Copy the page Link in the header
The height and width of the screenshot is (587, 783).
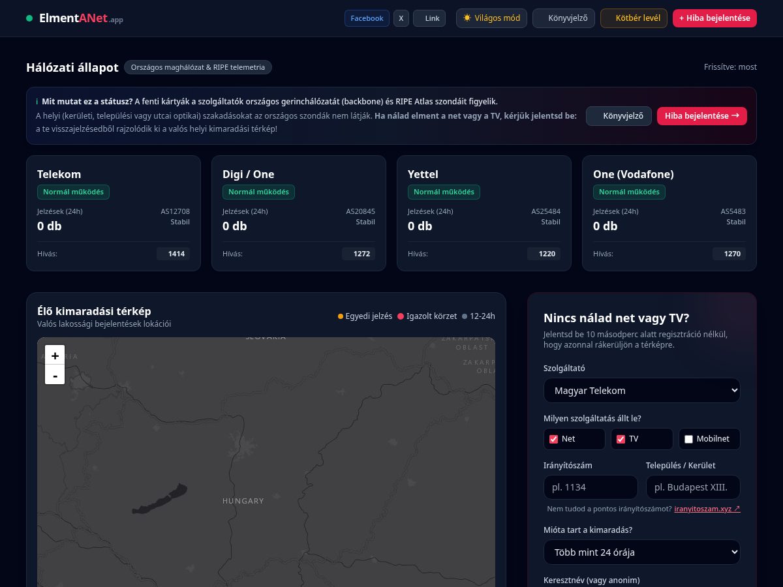coord(429,18)
